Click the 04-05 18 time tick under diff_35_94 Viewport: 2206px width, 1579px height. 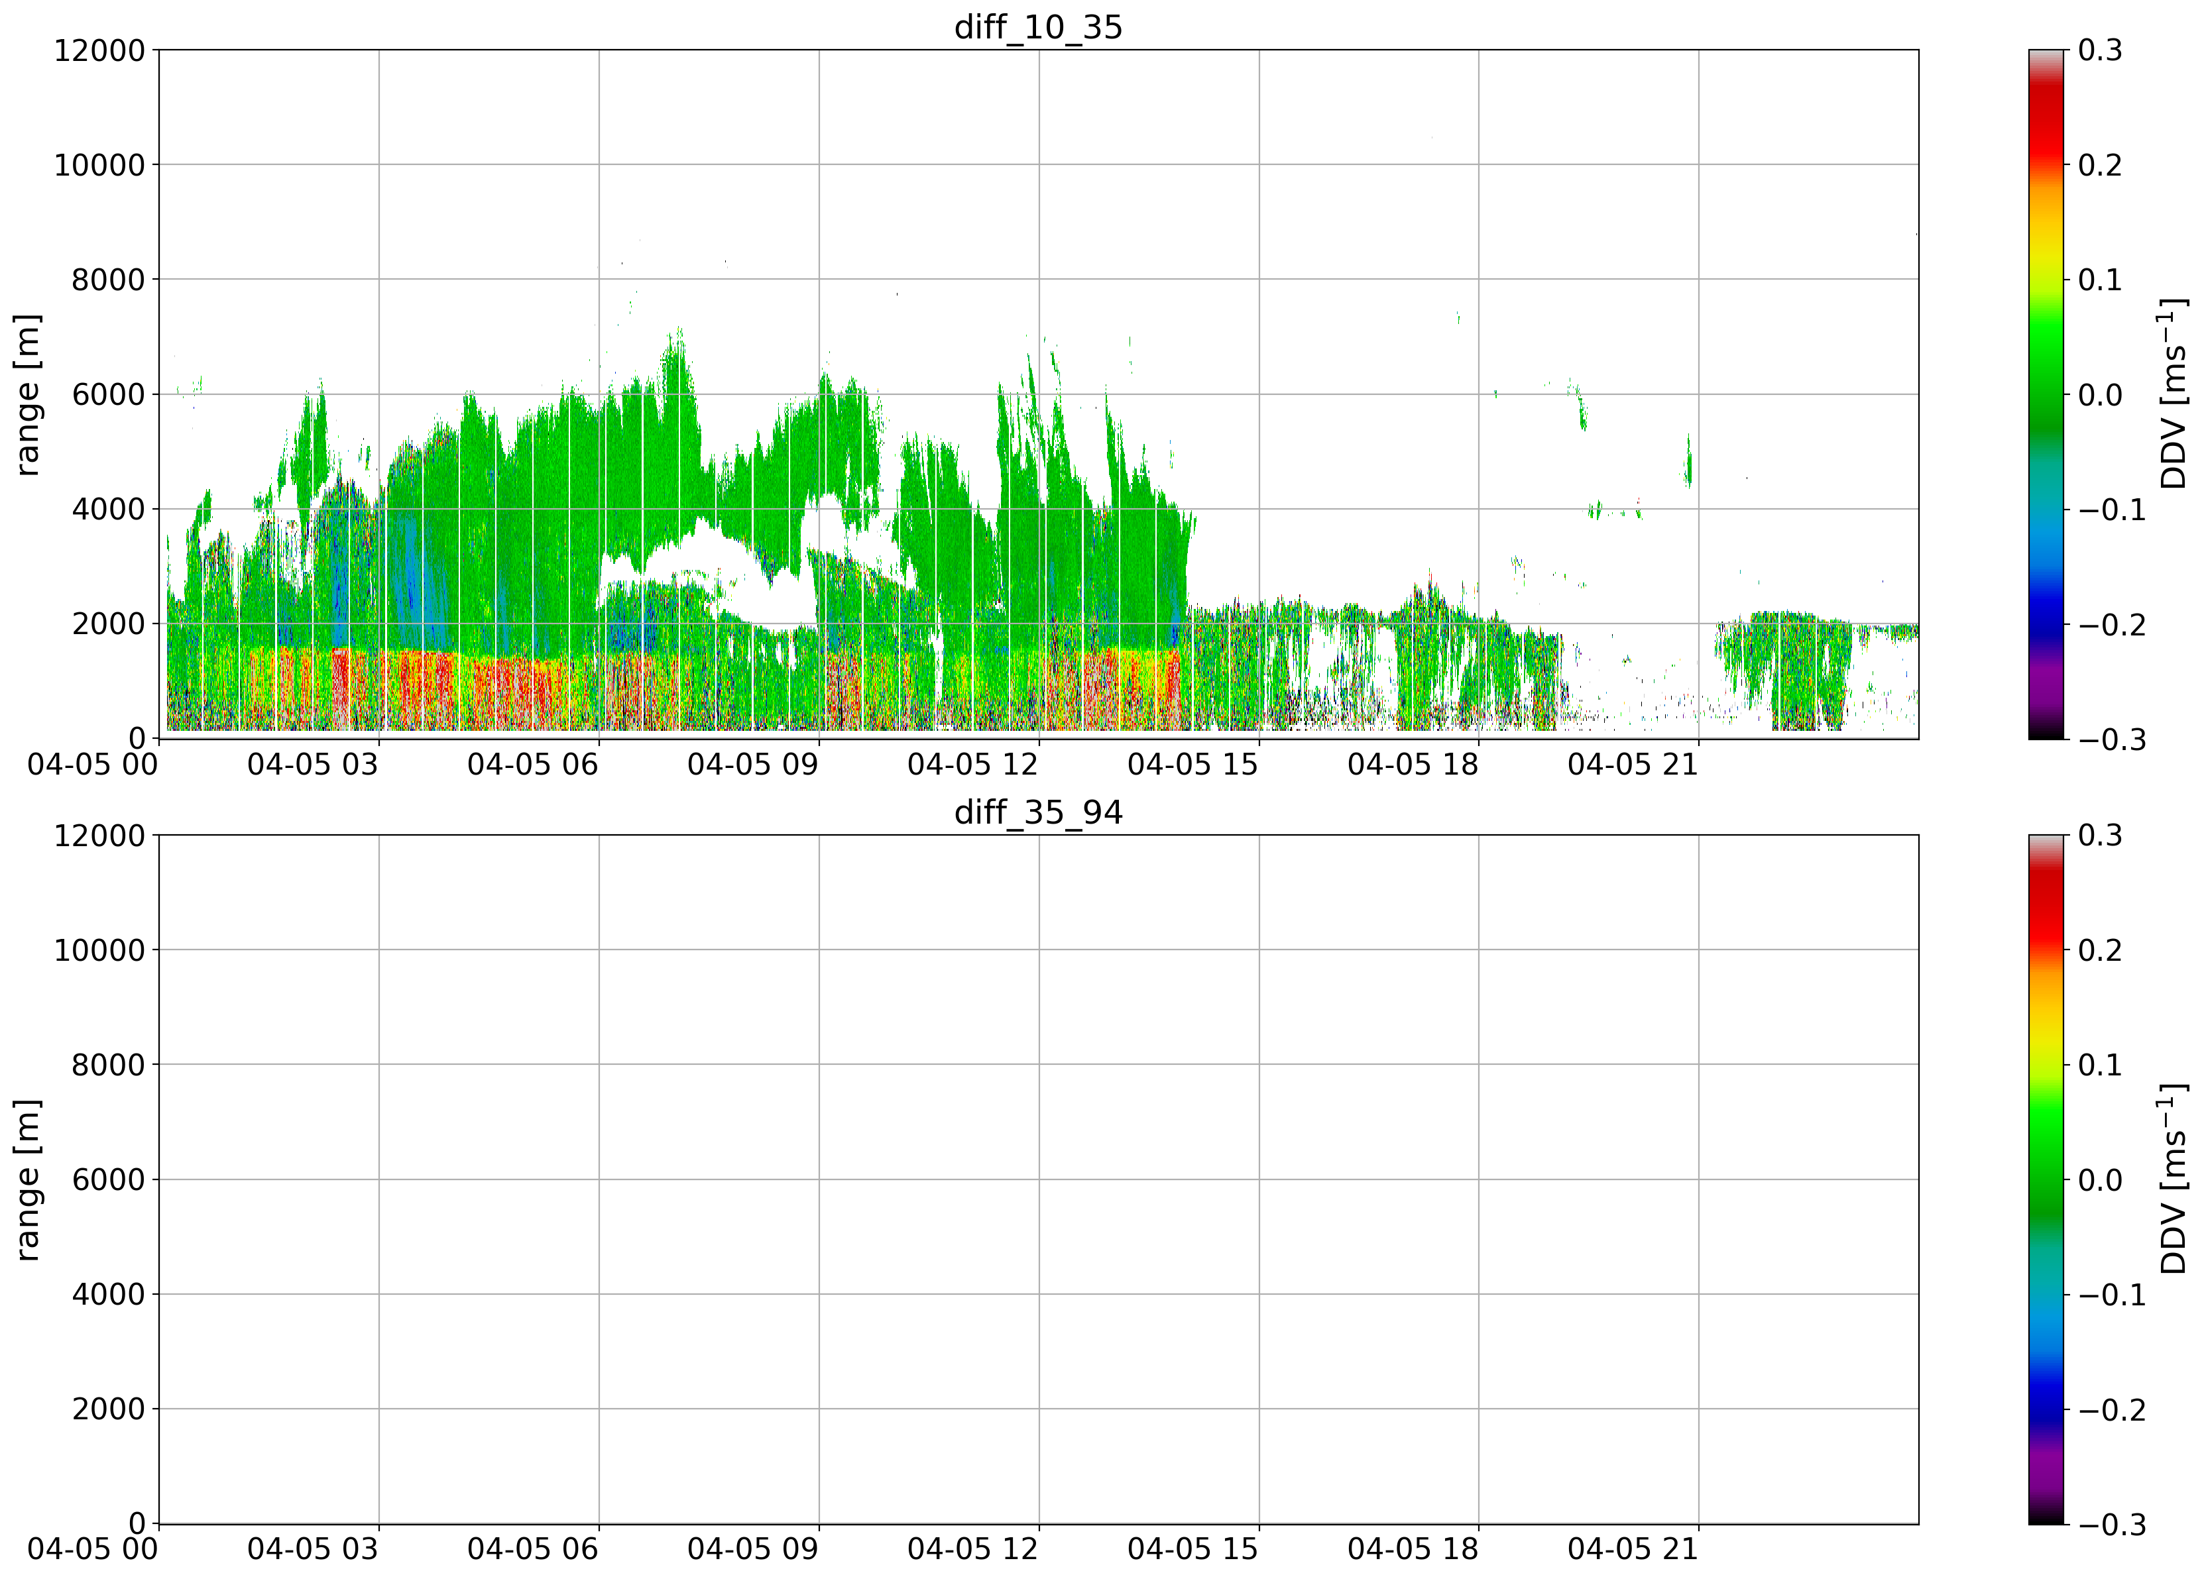pos(1413,1549)
